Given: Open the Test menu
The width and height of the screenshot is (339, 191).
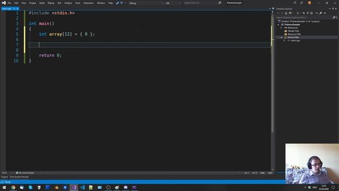Looking at the screenshot, I should pyautogui.click(x=59, y=3).
